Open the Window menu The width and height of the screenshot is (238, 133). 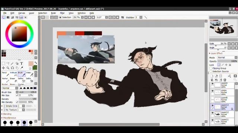tap(81, 13)
